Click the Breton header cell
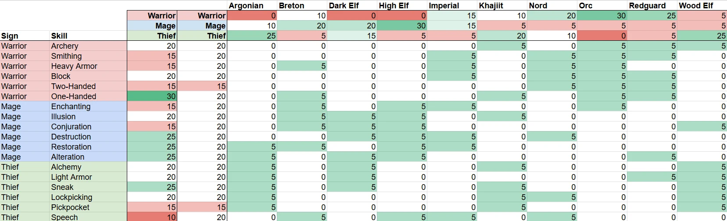Screen dimensions: 727x221 [x=302, y=5]
